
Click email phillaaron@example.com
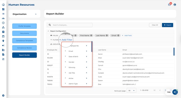click(x=132, y=54)
